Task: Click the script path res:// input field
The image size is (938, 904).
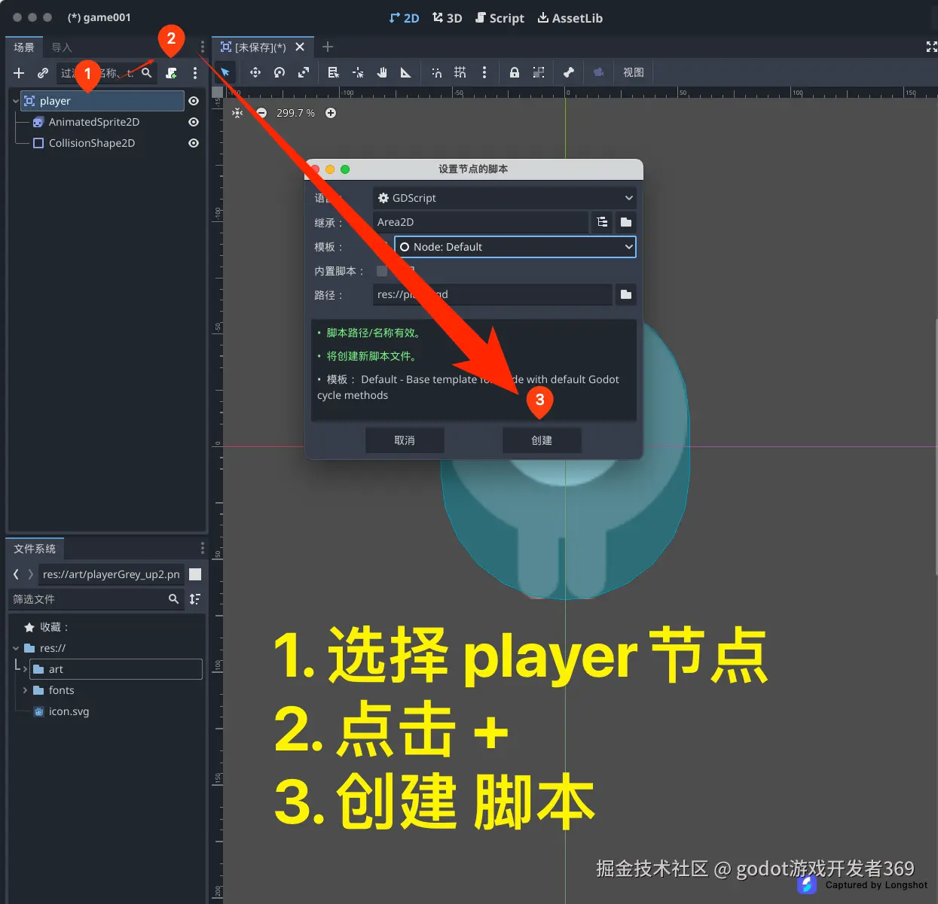Action: click(493, 294)
